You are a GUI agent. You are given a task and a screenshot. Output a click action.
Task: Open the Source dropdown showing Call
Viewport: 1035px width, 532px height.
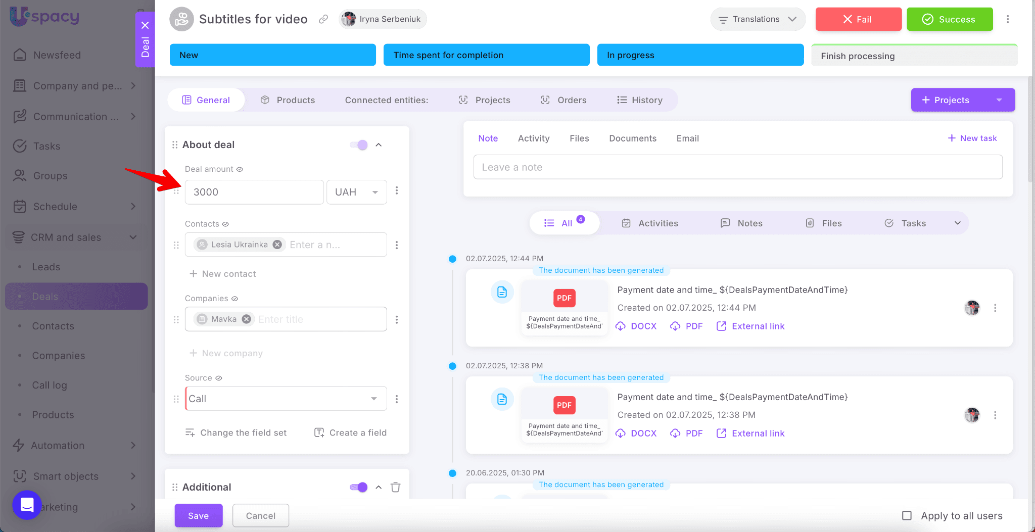(286, 399)
